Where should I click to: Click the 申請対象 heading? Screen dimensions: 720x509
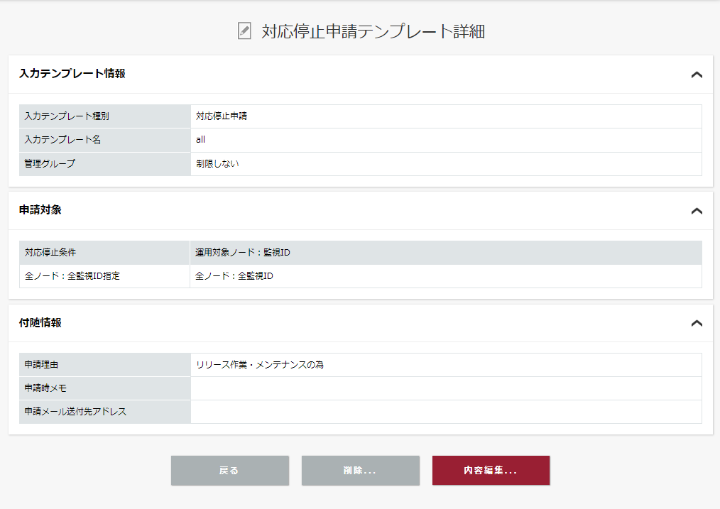click(40, 209)
